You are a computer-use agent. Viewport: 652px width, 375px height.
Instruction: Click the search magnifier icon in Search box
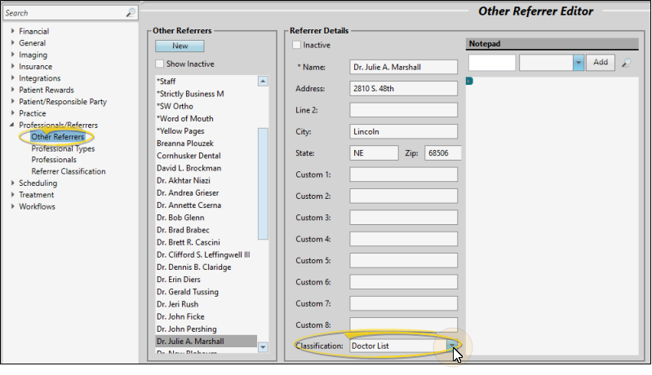(x=131, y=13)
